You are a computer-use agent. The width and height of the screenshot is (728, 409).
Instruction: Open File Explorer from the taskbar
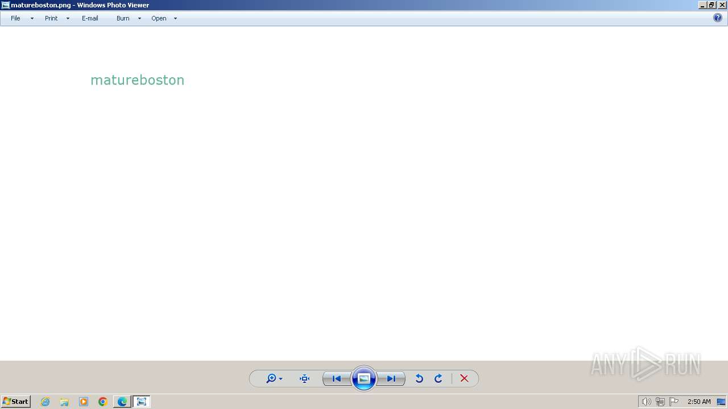click(64, 402)
